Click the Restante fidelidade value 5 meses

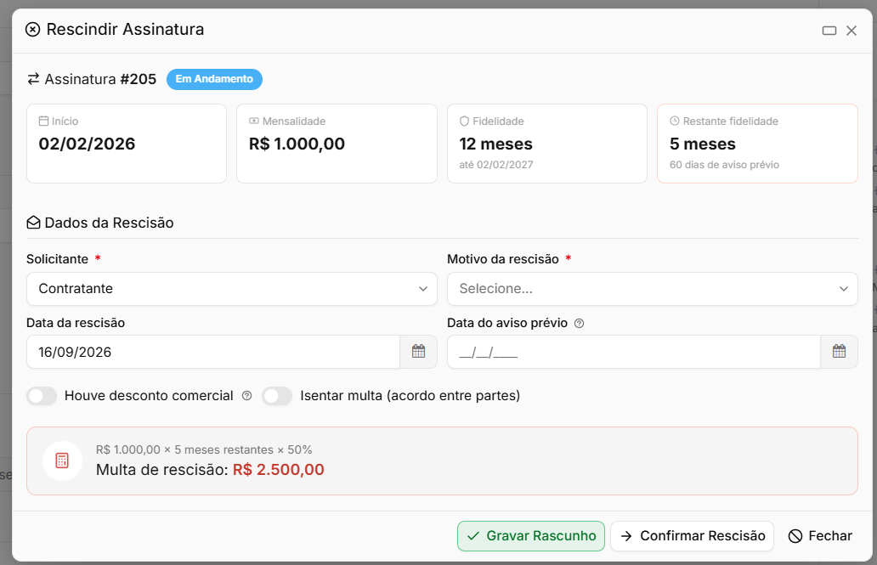[x=703, y=144]
